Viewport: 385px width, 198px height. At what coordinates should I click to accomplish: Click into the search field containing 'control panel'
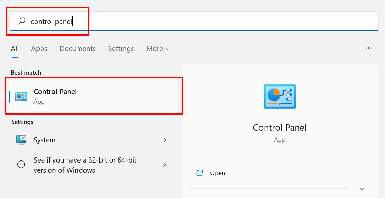coord(194,21)
